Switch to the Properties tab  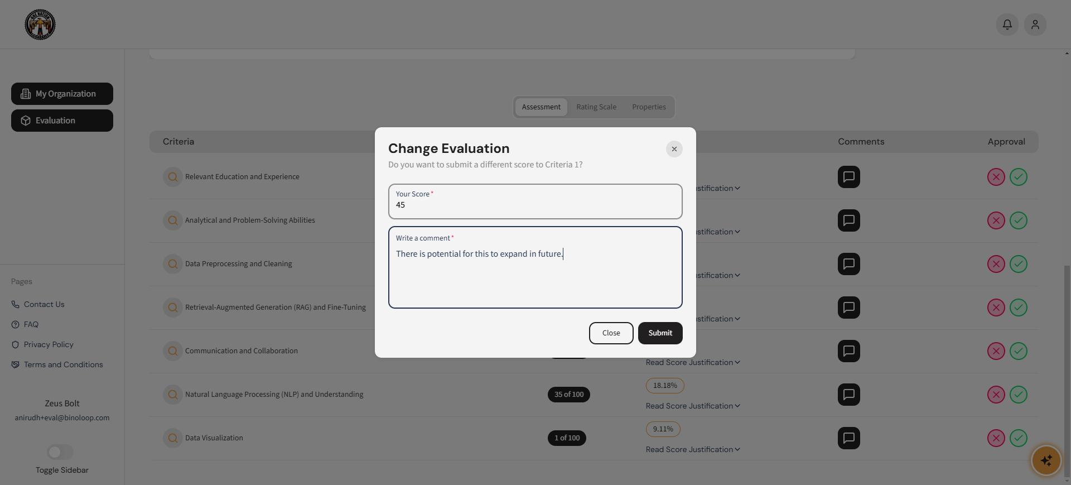point(649,107)
